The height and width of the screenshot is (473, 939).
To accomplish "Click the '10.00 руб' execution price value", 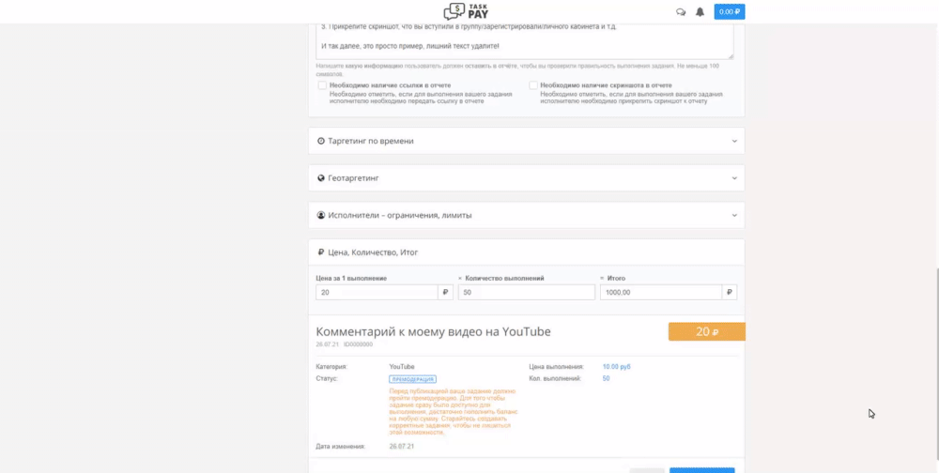I will coord(616,366).
